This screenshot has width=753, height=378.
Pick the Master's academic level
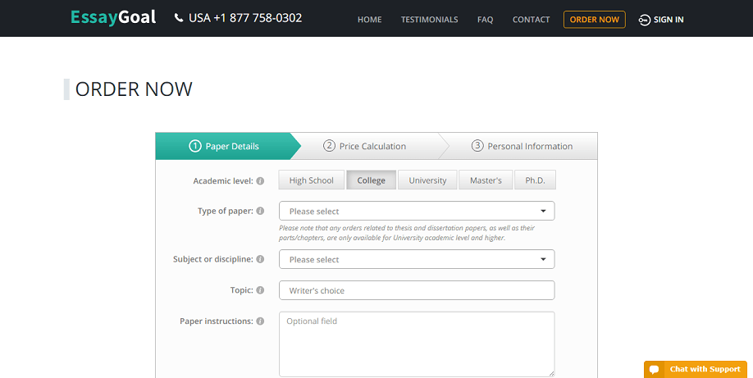pos(486,180)
